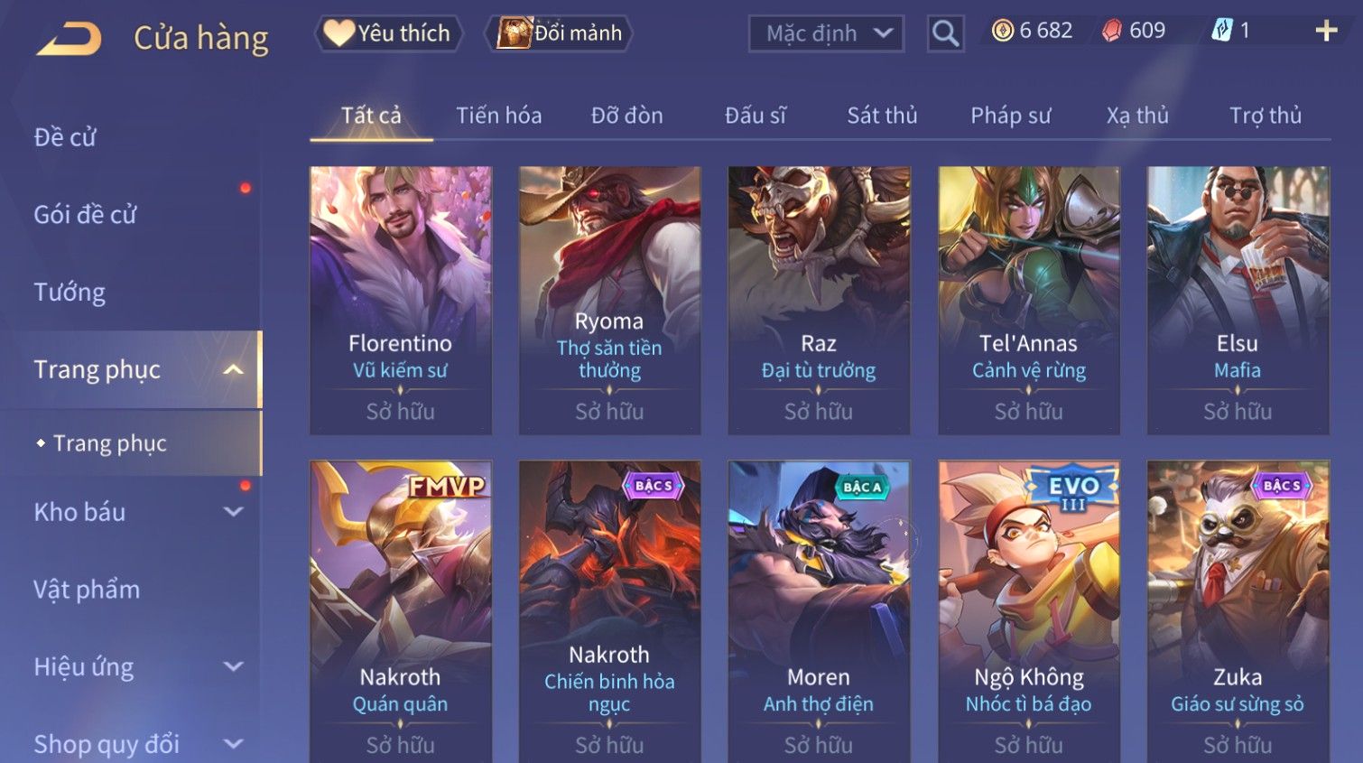Select Ngộ Không EVO III skin card
The image size is (1363, 763).
(1028, 611)
